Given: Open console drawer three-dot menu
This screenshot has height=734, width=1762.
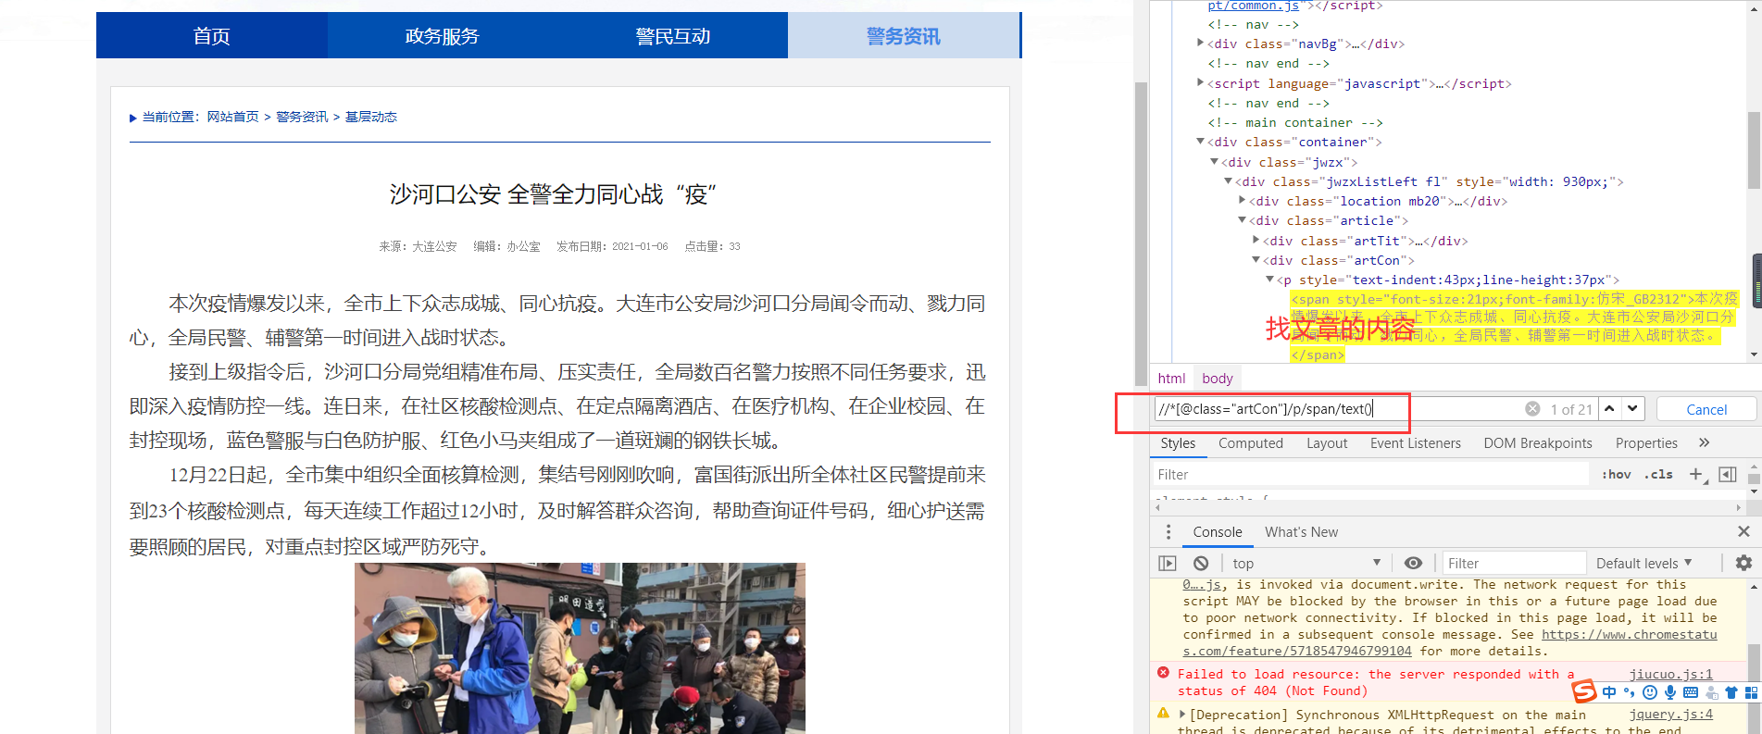Looking at the screenshot, I should [x=1168, y=532].
